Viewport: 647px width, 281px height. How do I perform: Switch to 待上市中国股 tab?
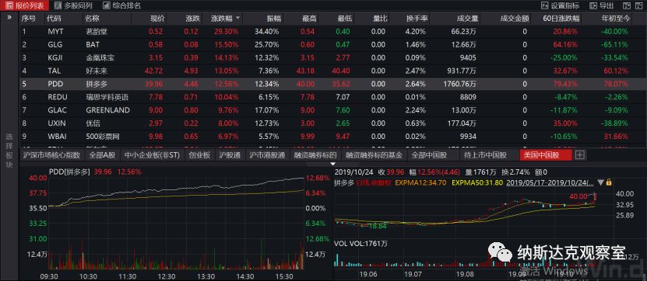485,155
